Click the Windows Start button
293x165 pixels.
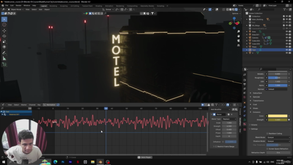point(3,162)
